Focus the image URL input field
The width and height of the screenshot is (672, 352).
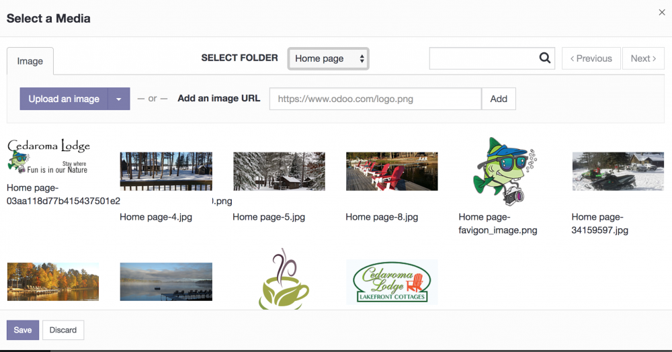tap(376, 99)
